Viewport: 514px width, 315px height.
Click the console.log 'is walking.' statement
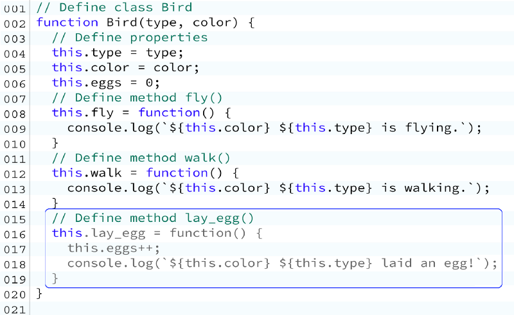coord(279,188)
